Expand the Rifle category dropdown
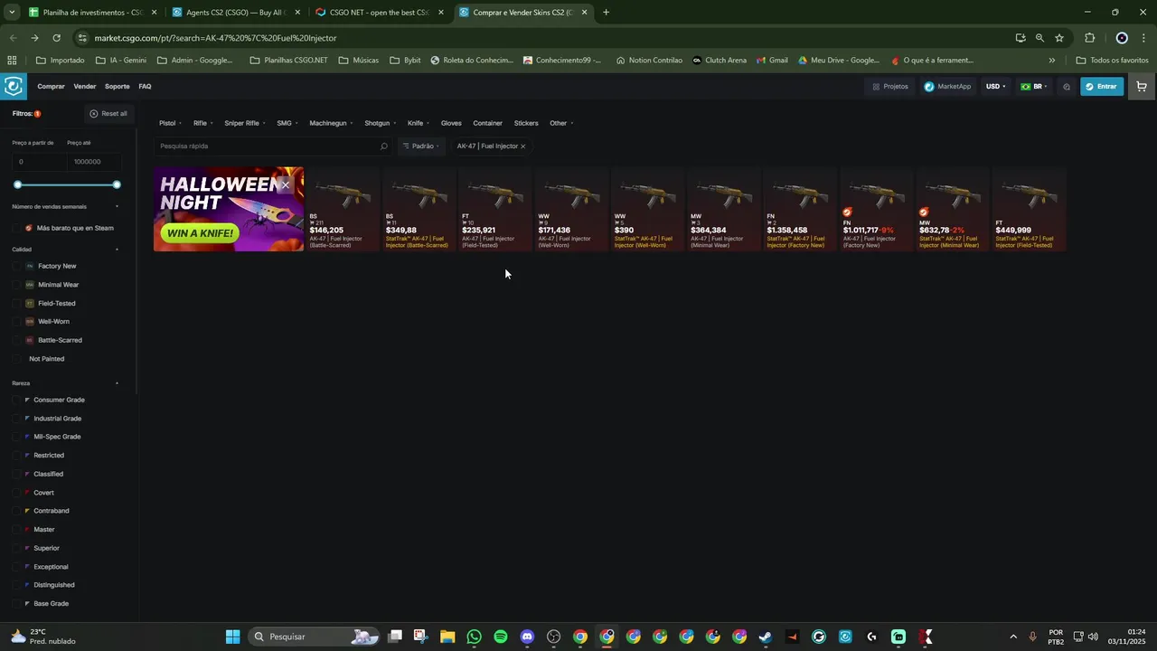 click(x=203, y=123)
